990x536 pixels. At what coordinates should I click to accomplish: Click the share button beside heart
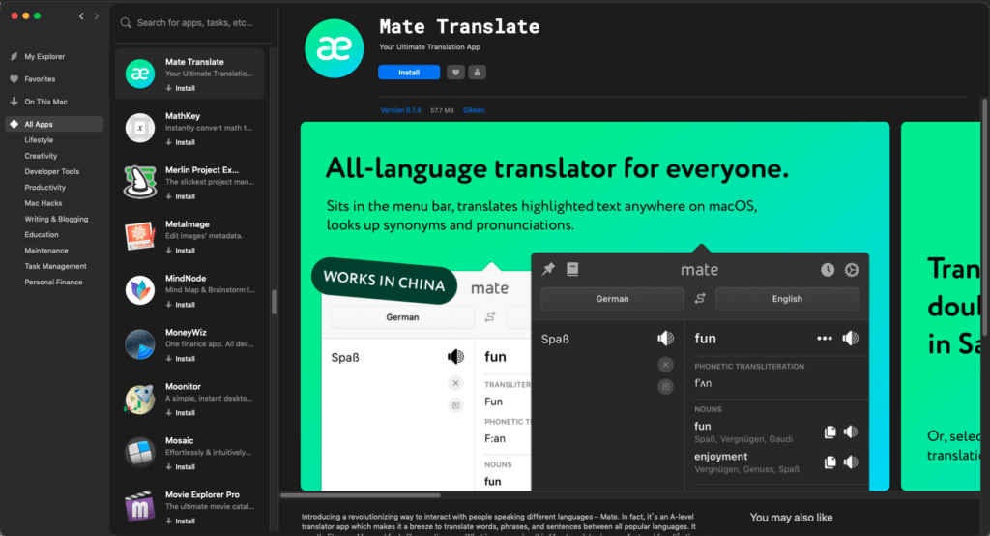478,73
